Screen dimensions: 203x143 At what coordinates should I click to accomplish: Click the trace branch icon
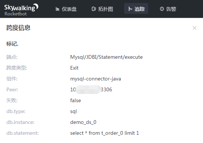coord(130,9)
